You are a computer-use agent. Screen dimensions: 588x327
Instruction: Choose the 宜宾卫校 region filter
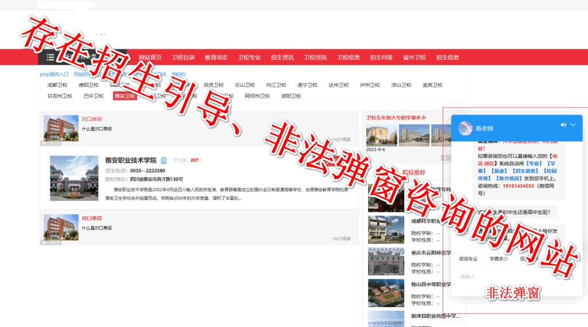point(432,85)
